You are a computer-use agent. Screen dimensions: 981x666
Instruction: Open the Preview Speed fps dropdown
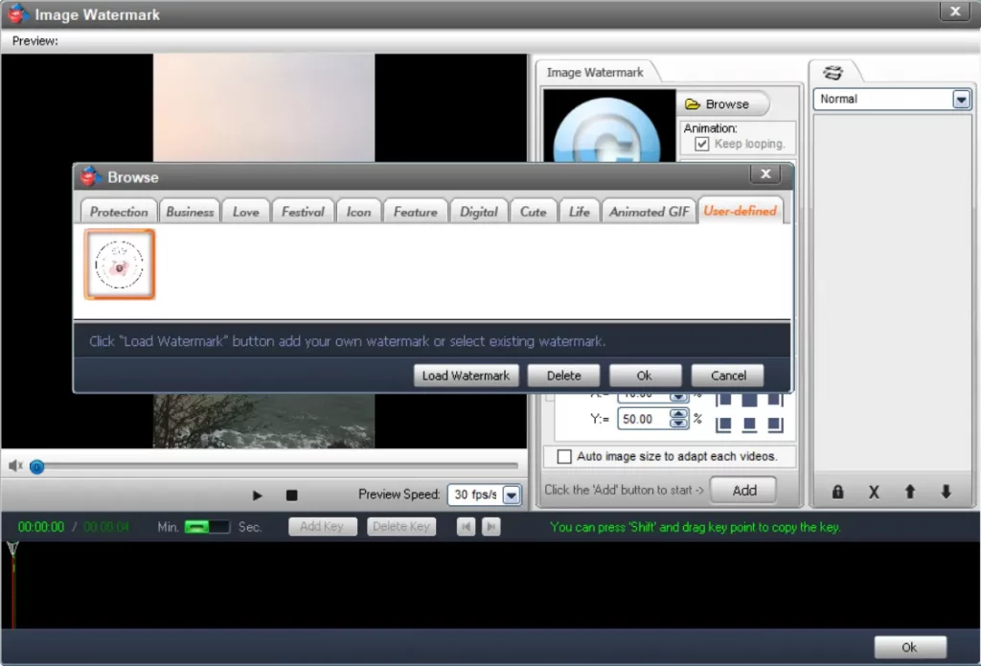click(512, 495)
